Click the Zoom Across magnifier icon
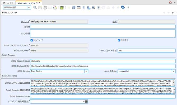 pos(93,8)
